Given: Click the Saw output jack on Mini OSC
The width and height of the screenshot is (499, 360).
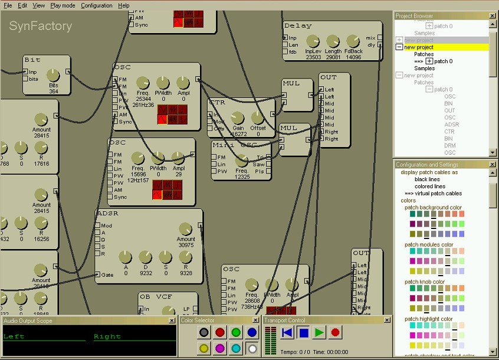Looking at the screenshot, I should [x=268, y=164].
